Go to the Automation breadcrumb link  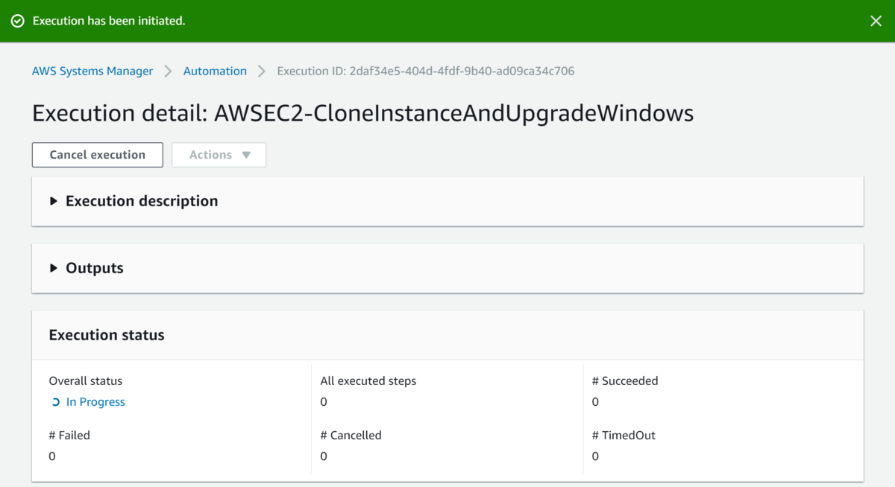click(x=215, y=71)
